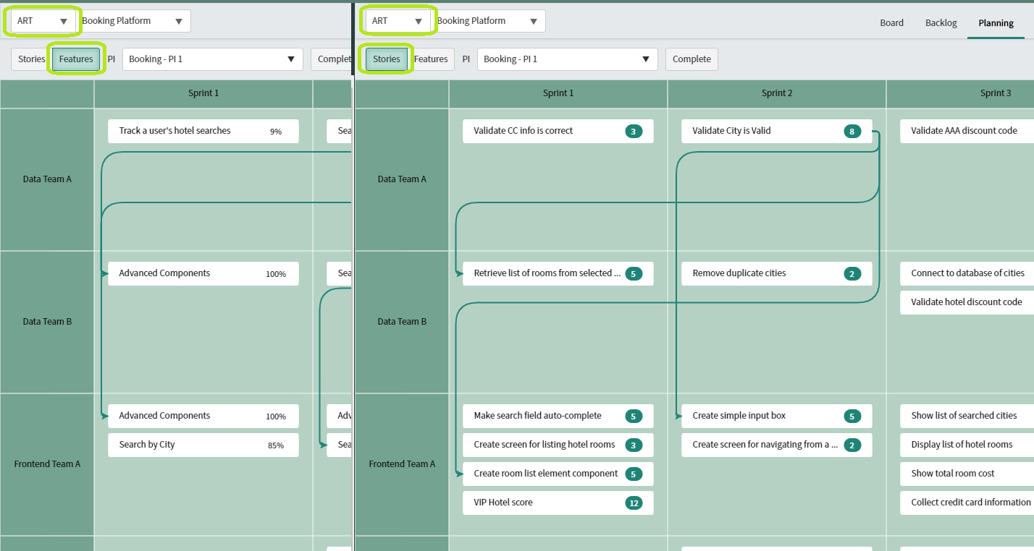The image size is (1034, 551).
Task: Open the Board tab
Action: click(891, 22)
